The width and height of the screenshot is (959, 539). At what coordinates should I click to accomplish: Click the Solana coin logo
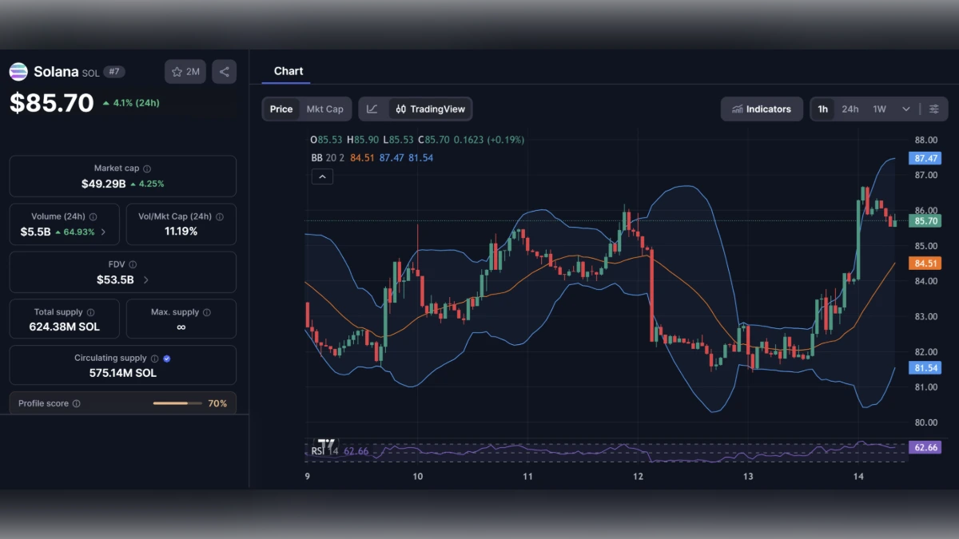coord(18,71)
